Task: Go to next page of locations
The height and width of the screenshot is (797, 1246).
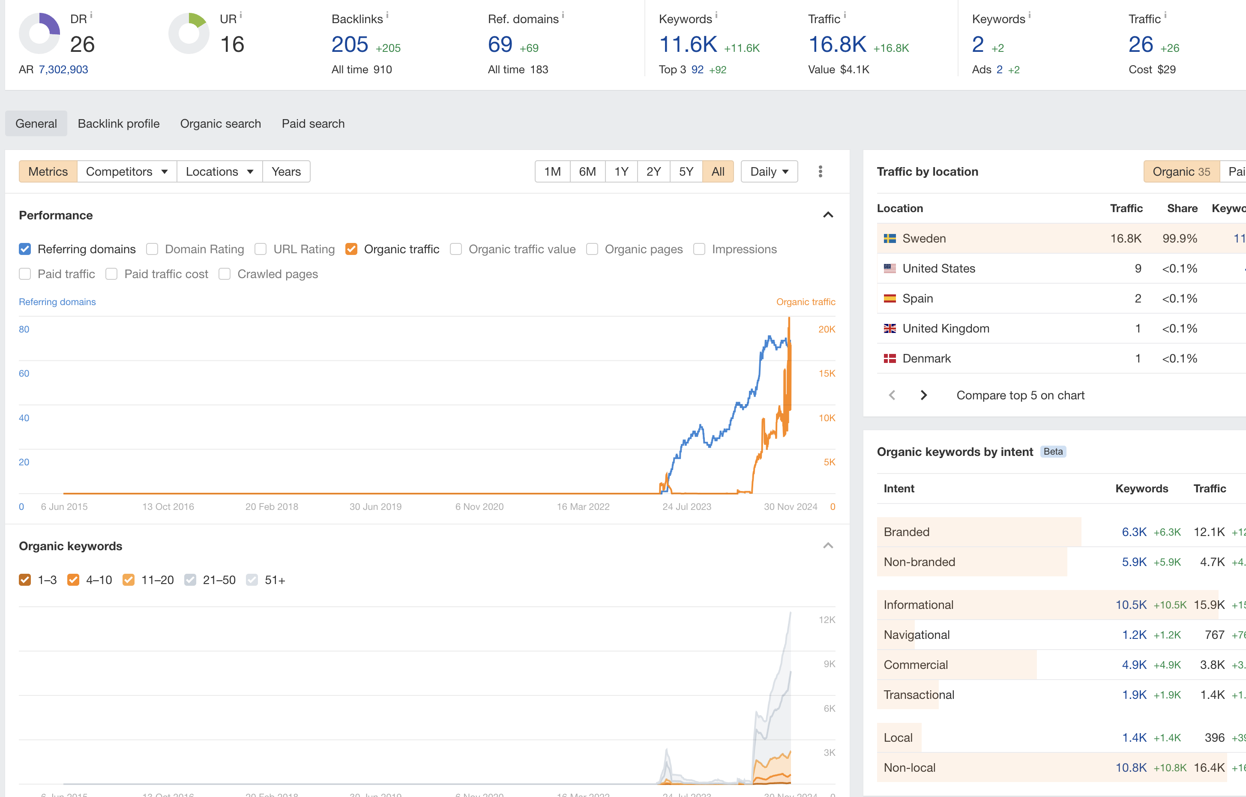Action: pyautogui.click(x=924, y=396)
